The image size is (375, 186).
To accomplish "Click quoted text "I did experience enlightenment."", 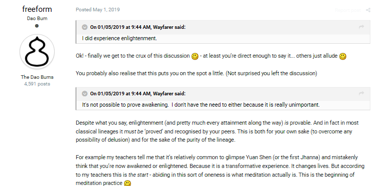I will point(120,38).
